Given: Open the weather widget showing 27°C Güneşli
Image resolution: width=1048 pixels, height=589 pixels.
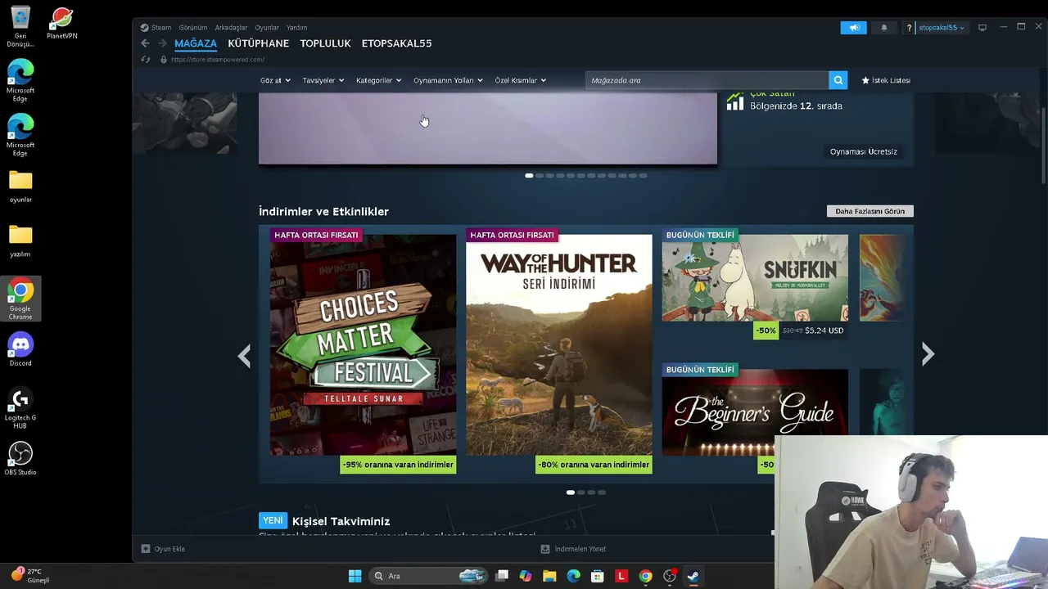Looking at the screenshot, I should pos(30,575).
